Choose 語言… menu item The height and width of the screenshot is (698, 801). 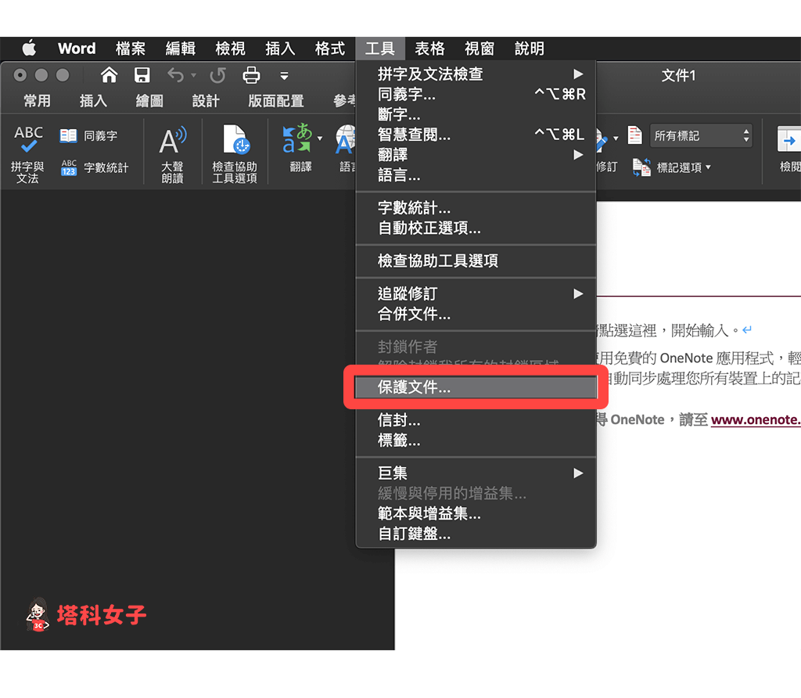(476, 174)
